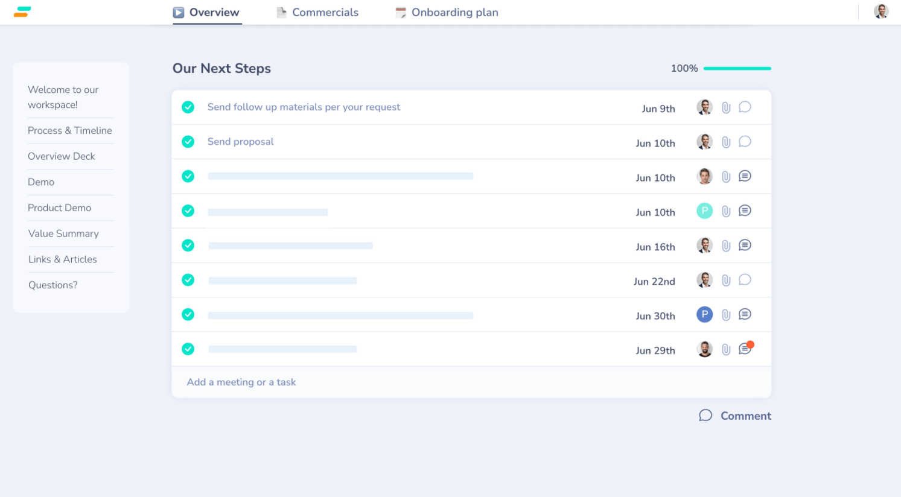
Task: Open comment bubble for follow up materials task
Action: pyautogui.click(x=745, y=107)
